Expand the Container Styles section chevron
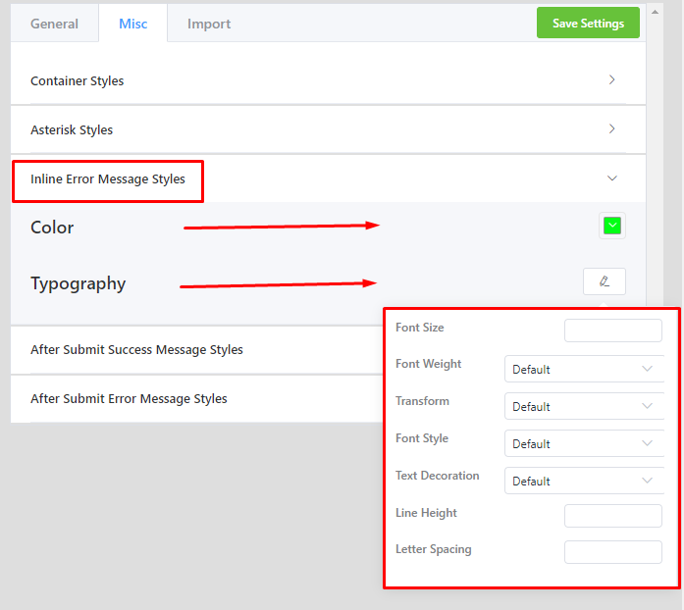This screenshot has width=684, height=610. click(611, 79)
